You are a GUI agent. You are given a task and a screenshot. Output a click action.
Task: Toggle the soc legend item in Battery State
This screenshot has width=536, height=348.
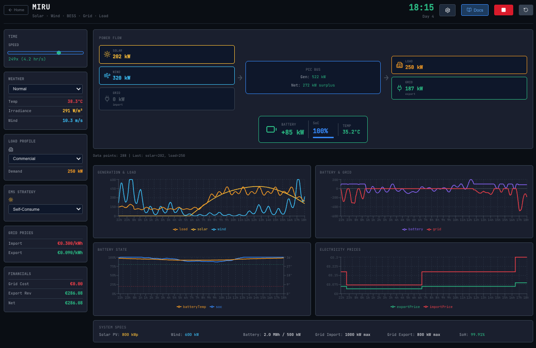pyautogui.click(x=216, y=307)
